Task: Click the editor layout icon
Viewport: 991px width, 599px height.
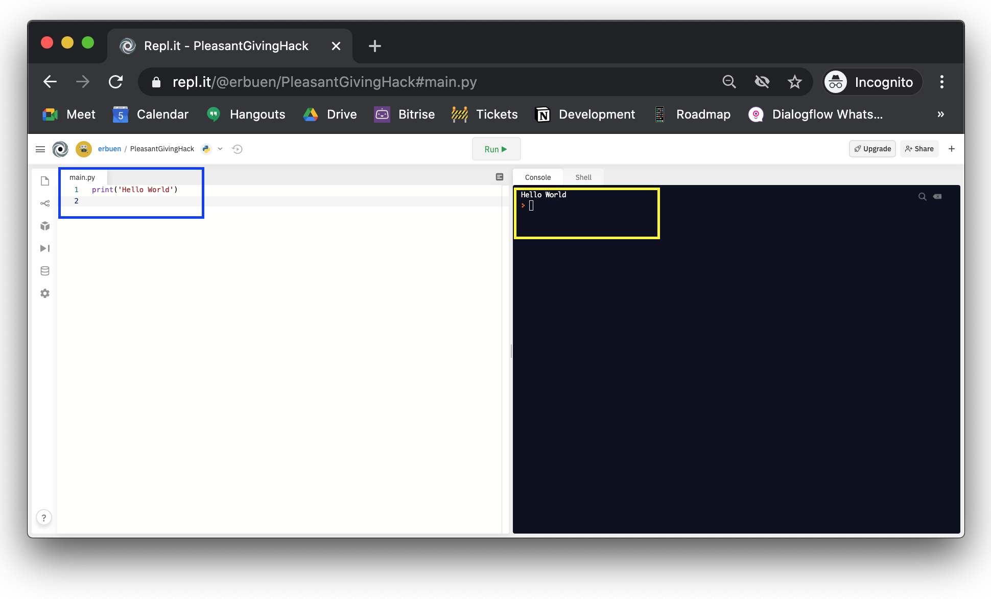Action: coord(500,177)
